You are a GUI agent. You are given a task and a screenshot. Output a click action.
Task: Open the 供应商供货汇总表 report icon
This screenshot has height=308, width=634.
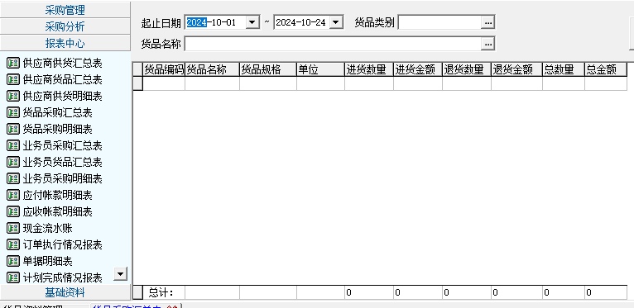click(13, 63)
